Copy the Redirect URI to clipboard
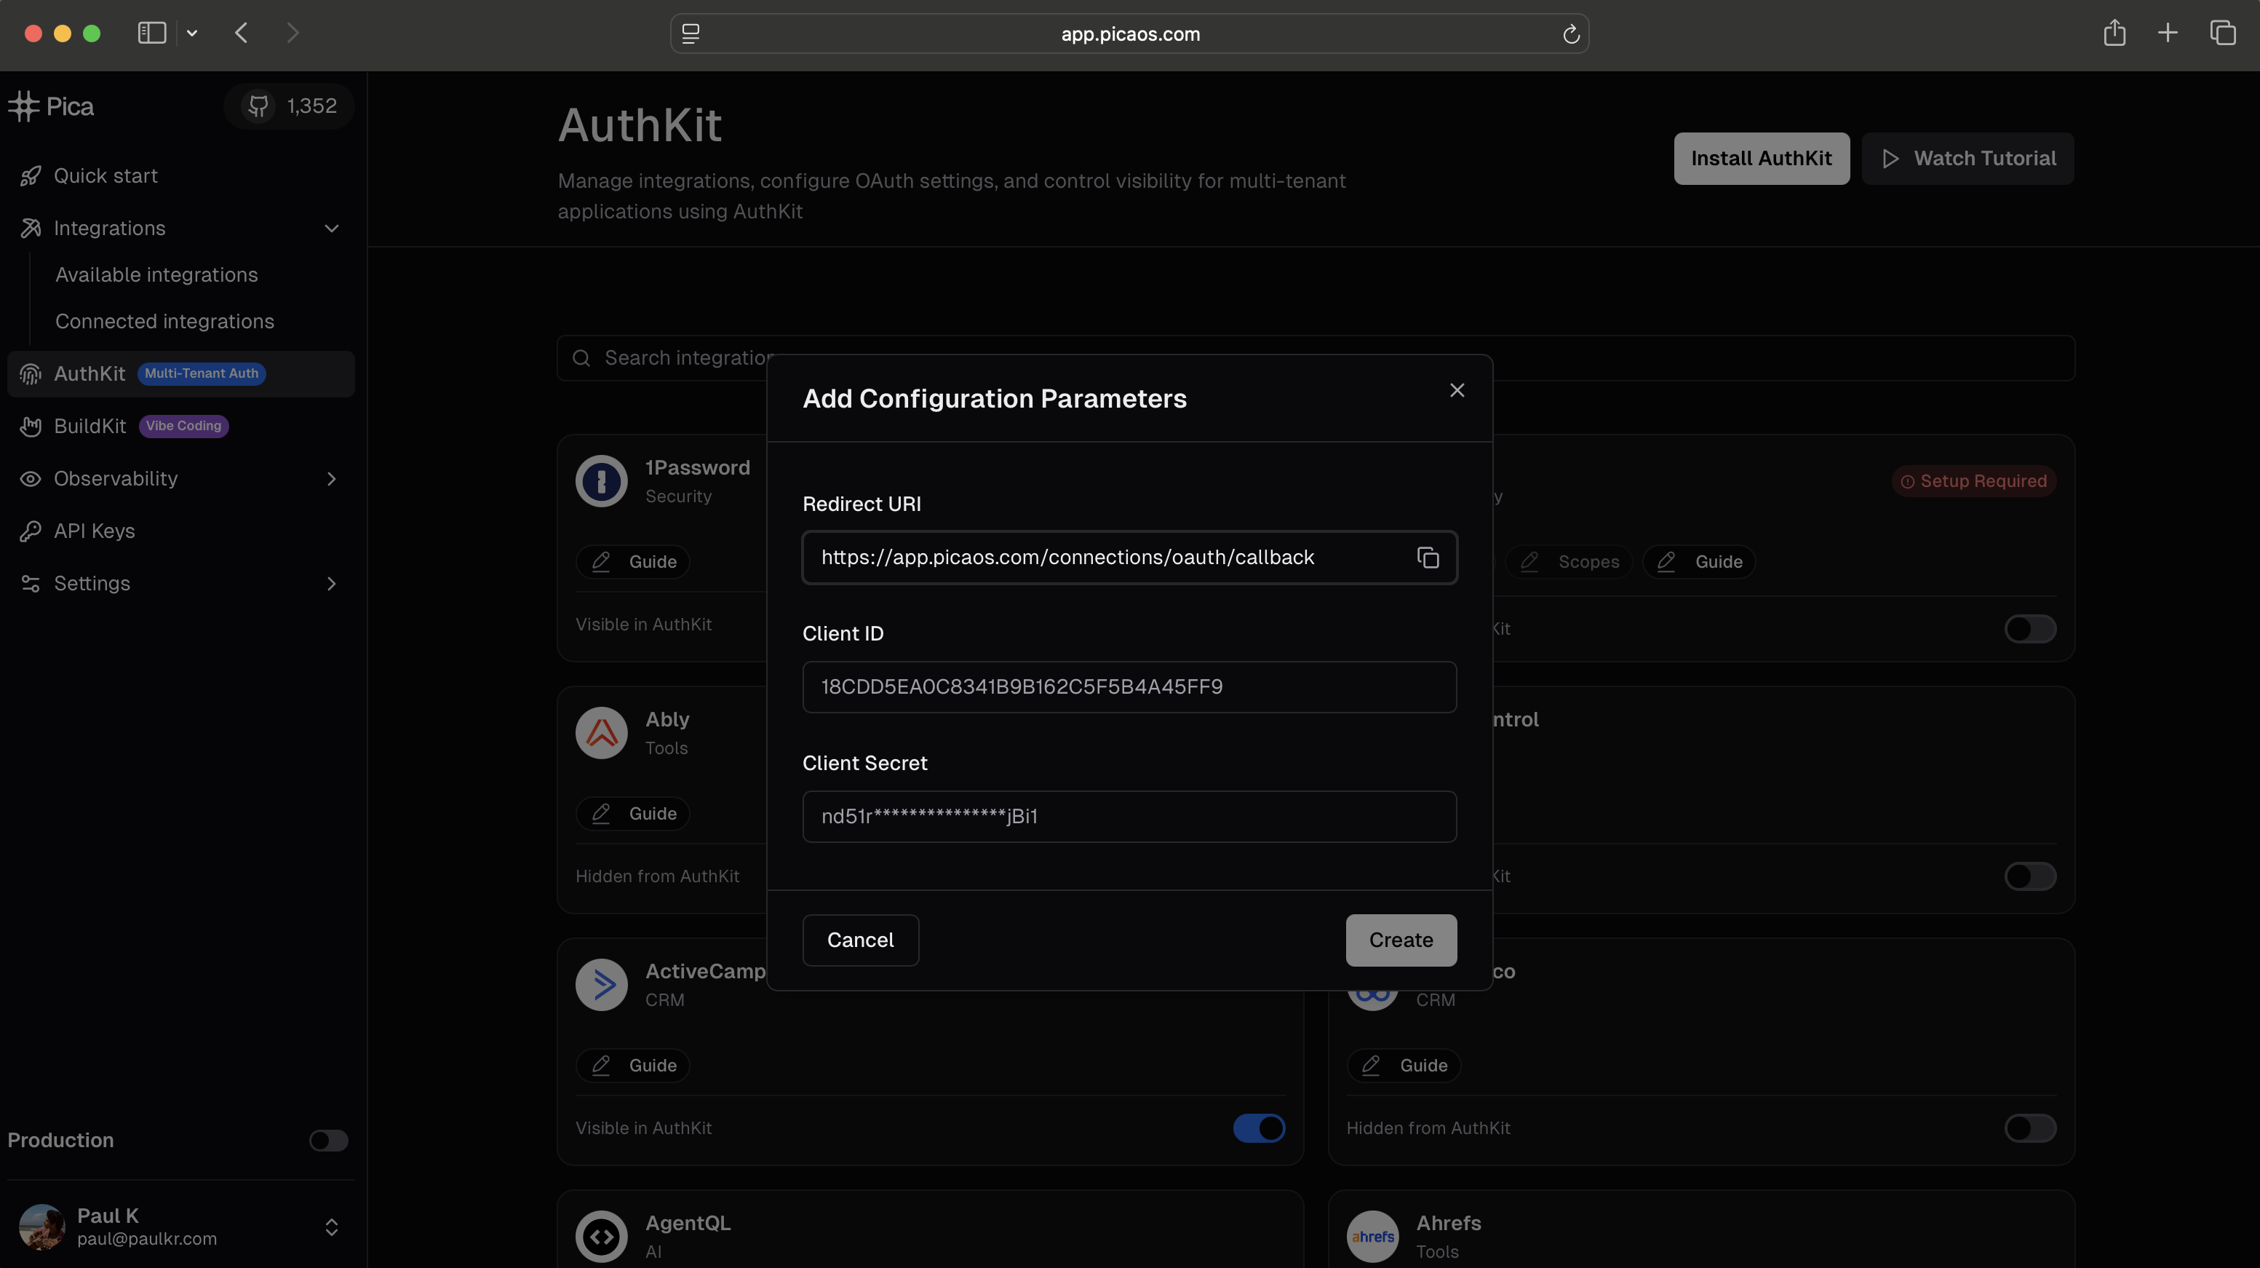The width and height of the screenshot is (2260, 1268). click(x=1428, y=558)
